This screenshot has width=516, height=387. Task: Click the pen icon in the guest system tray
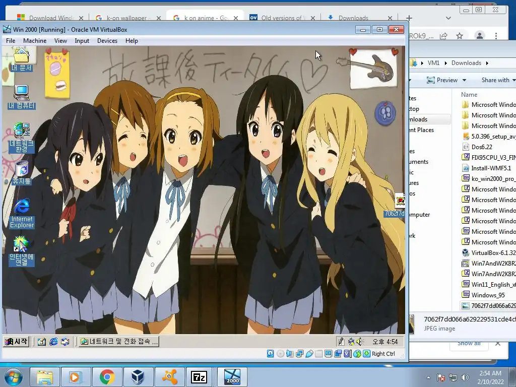[342, 342]
